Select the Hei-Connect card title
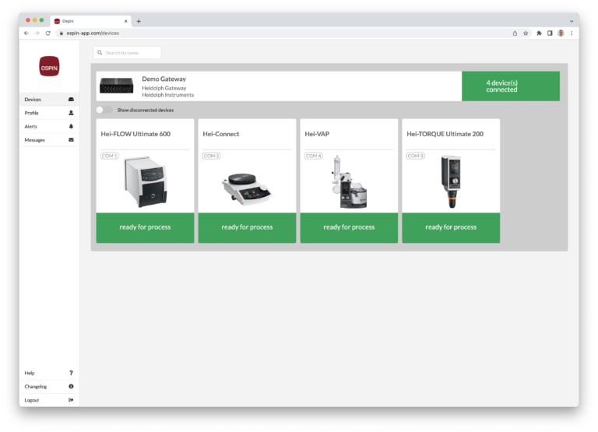Screen dimensions: 598x432 [221, 134]
